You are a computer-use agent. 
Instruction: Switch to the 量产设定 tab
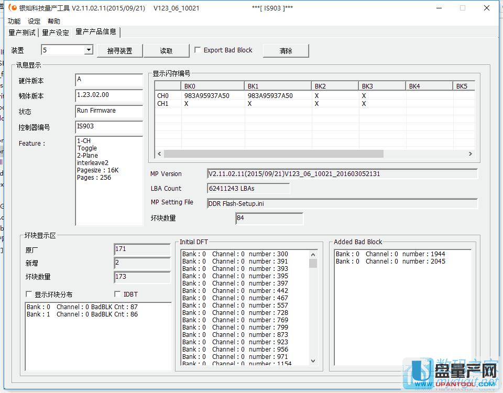tap(56, 32)
